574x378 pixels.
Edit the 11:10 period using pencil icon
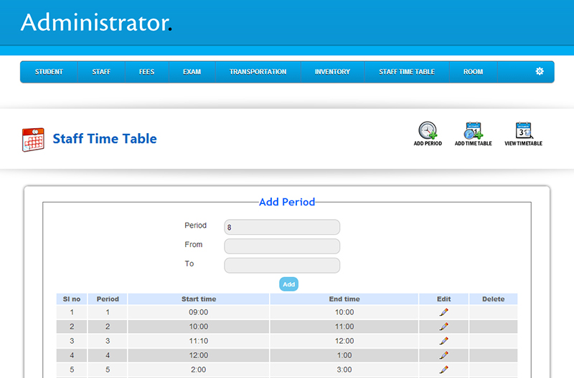pyautogui.click(x=443, y=341)
